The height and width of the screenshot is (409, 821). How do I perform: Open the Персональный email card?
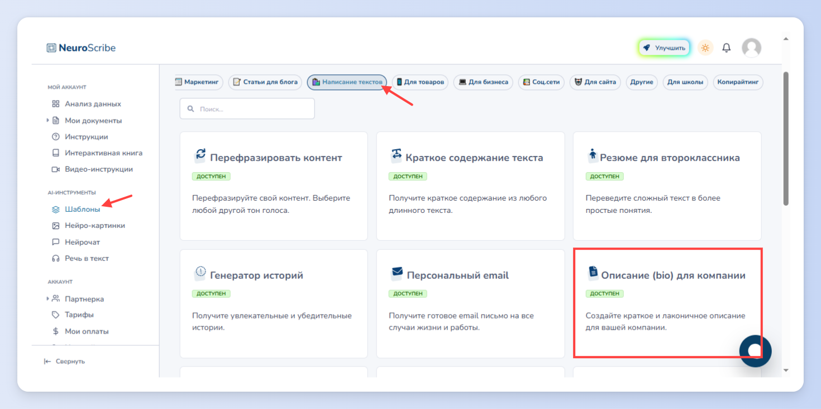[470, 303]
